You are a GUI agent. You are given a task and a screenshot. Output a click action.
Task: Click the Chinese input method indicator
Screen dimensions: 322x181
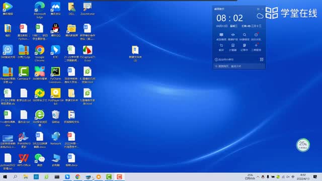(293, 176)
